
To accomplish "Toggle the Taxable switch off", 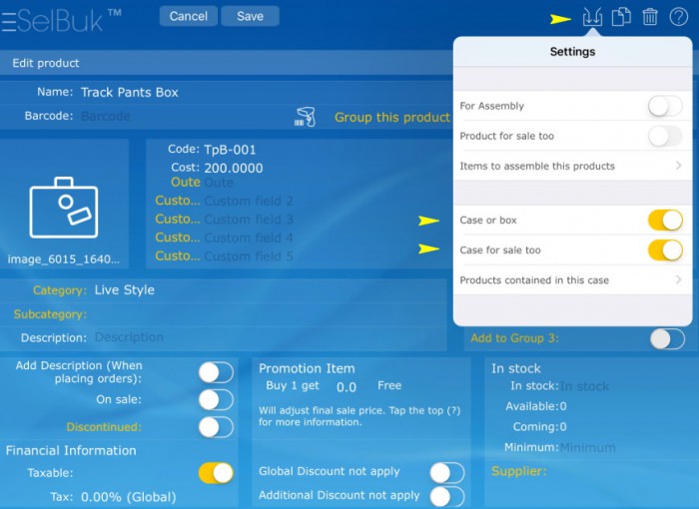I will point(216,473).
